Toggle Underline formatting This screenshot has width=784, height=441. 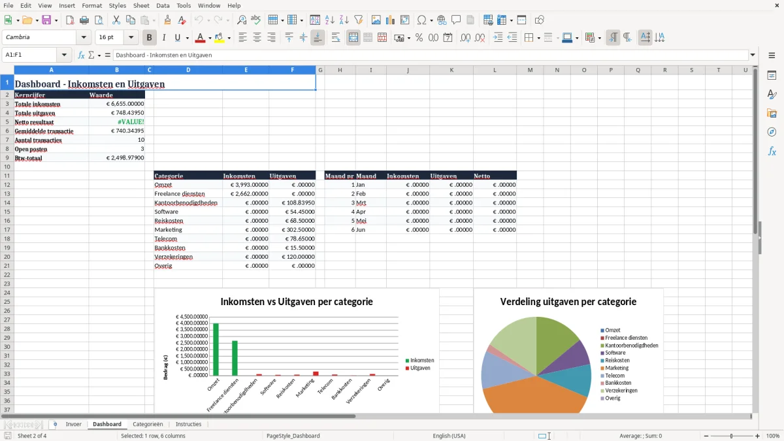pos(177,38)
